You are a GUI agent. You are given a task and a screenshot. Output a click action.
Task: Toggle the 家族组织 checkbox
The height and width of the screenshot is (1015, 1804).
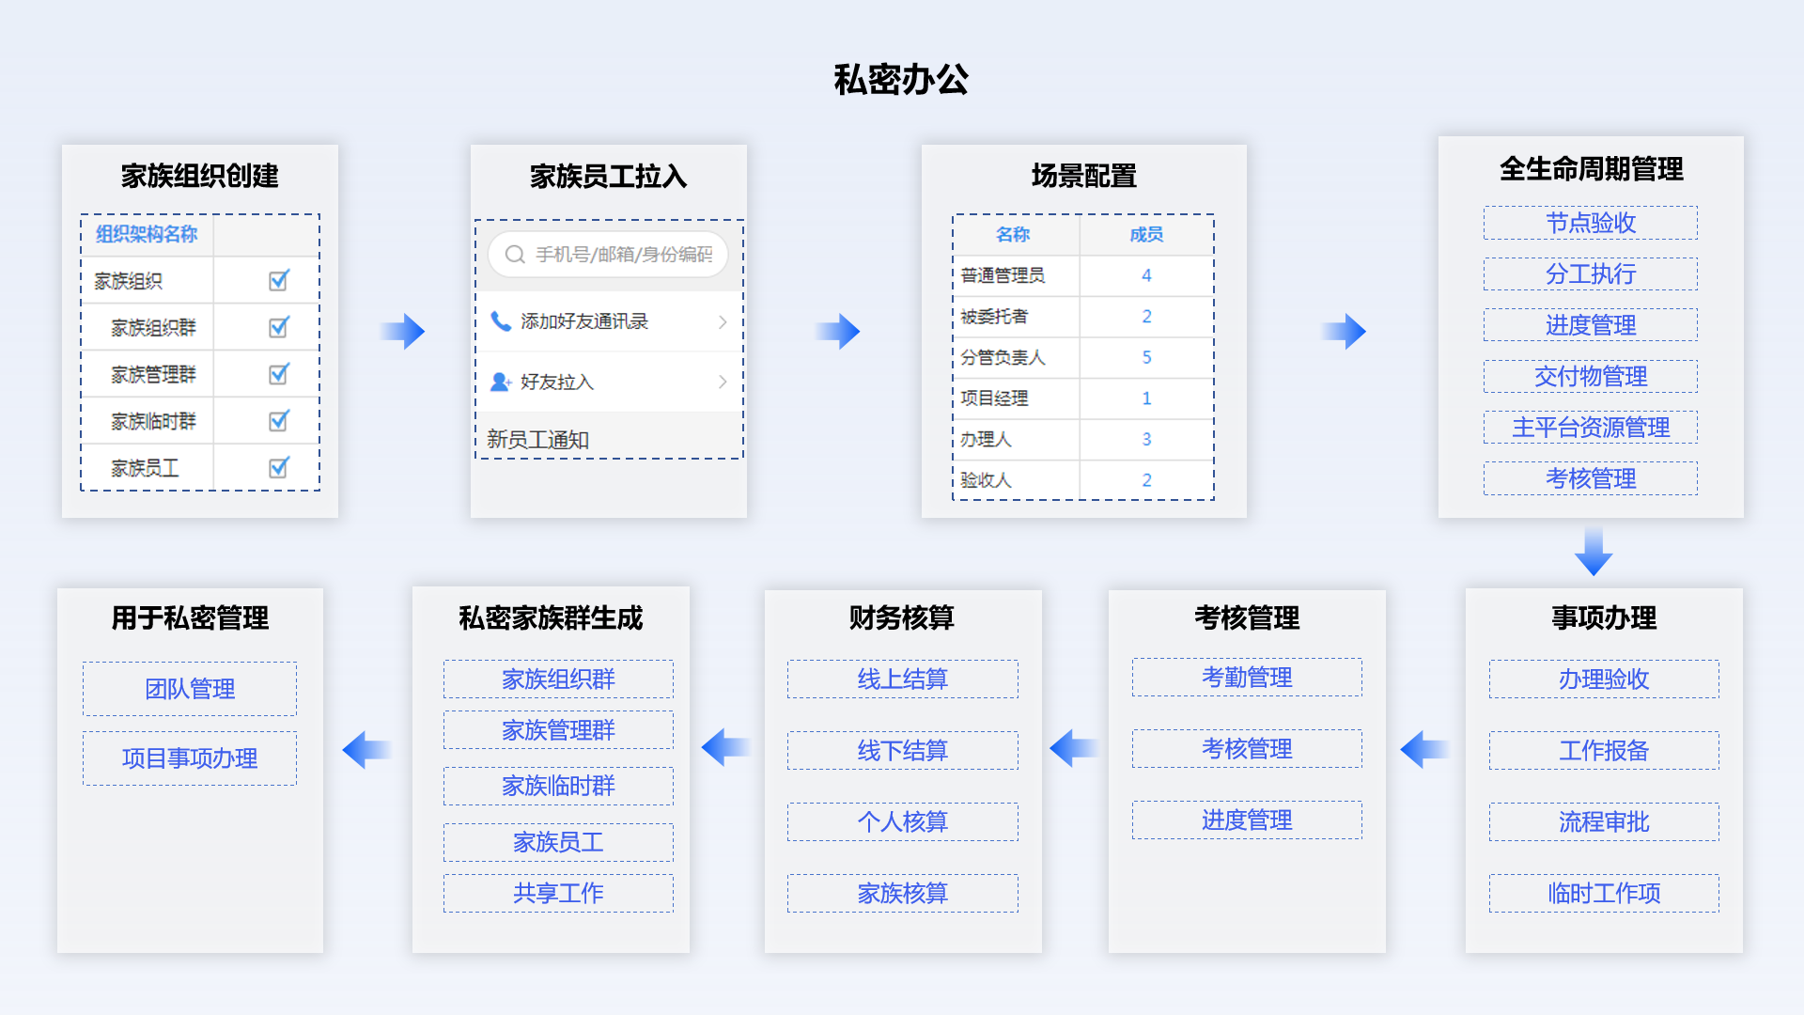[x=279, y=280]
